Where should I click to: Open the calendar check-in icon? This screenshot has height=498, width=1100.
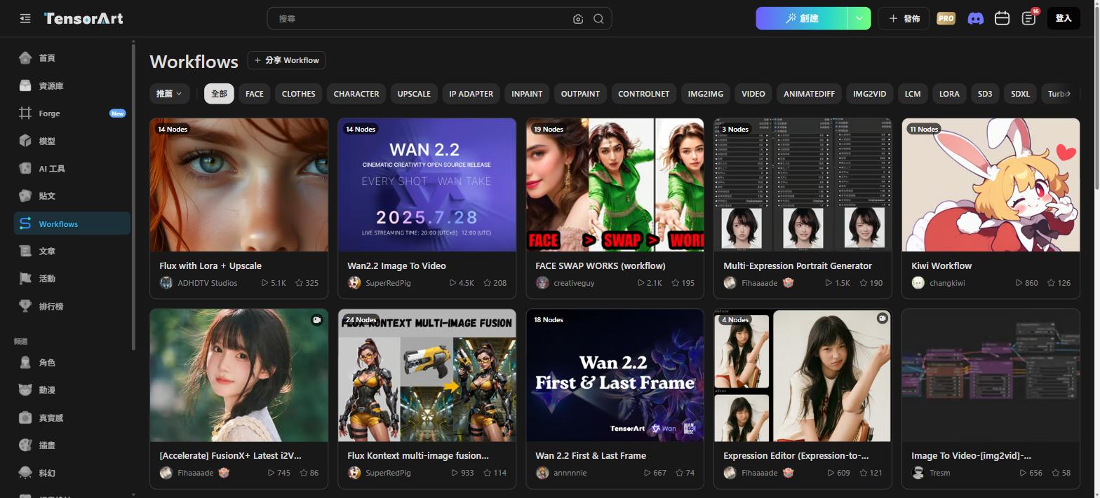click(1002, 18)
